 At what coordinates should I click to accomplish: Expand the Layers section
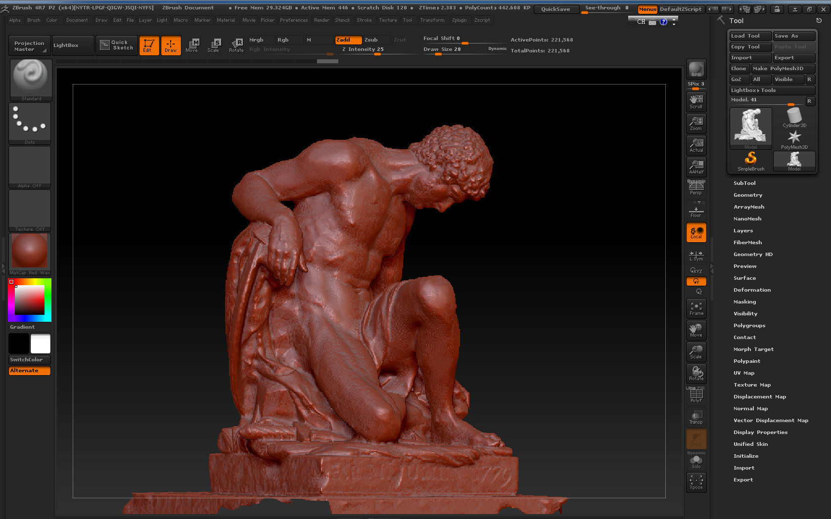pyautogui.click(x=743, y=230)
